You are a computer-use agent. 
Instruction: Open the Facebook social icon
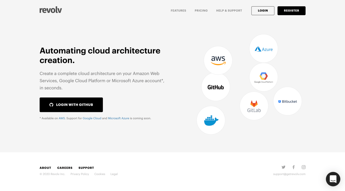tap(294, 167)
